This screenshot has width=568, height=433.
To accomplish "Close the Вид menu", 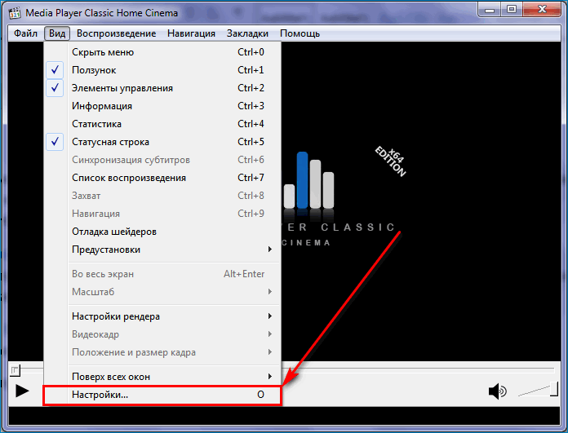I will coord(57,33).
